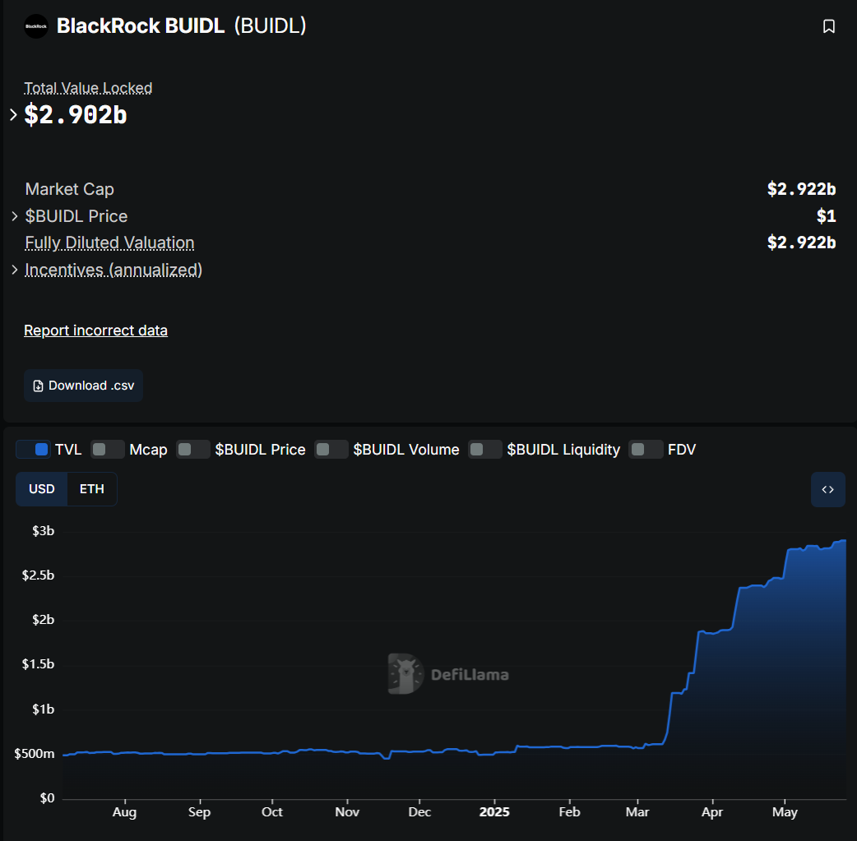Image resolution: width=857 pixels, height=841 pixels.
Task: Enable the $BUIDL Volume toggle
Action: [x=331, y=450]
